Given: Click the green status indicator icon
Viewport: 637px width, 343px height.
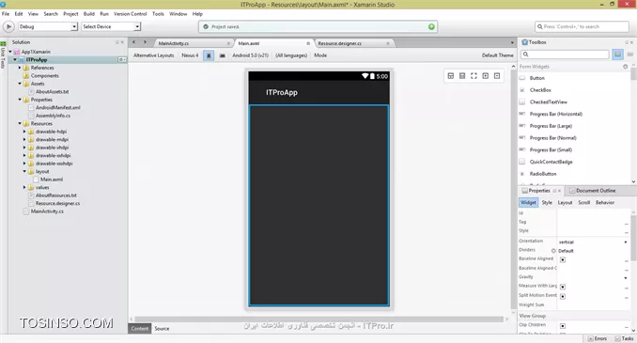Looking at the screenshot, I should pos(431,27).
